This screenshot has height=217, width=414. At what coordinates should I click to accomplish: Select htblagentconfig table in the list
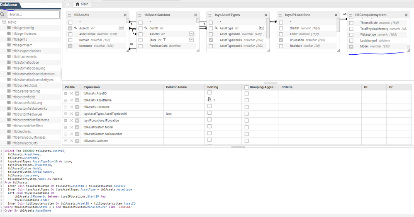22,28
